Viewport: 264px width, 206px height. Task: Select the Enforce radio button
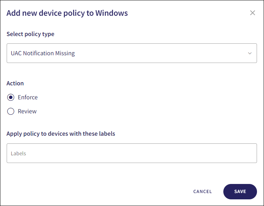[11, 97]
